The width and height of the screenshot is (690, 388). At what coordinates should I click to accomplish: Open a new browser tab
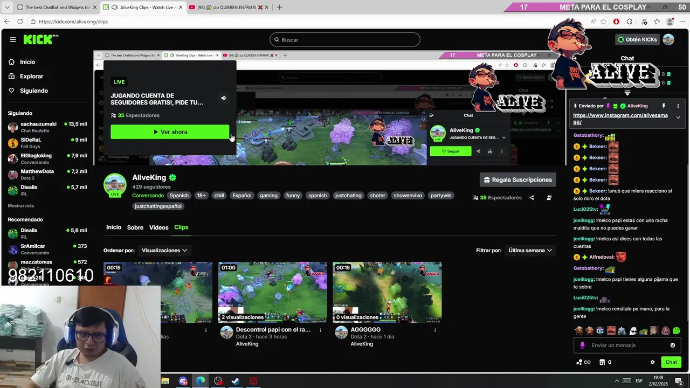[x=279, y=8]
